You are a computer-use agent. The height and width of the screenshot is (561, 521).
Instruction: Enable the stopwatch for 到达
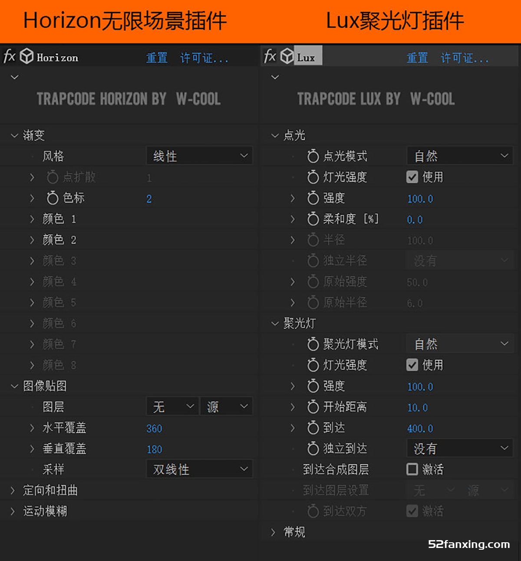pos(313,427)
